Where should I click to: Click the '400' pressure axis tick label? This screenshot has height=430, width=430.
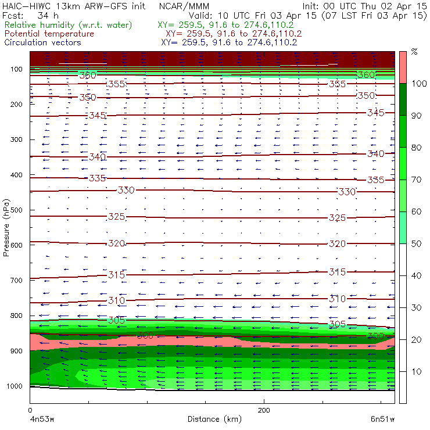[x=16, y=175]
